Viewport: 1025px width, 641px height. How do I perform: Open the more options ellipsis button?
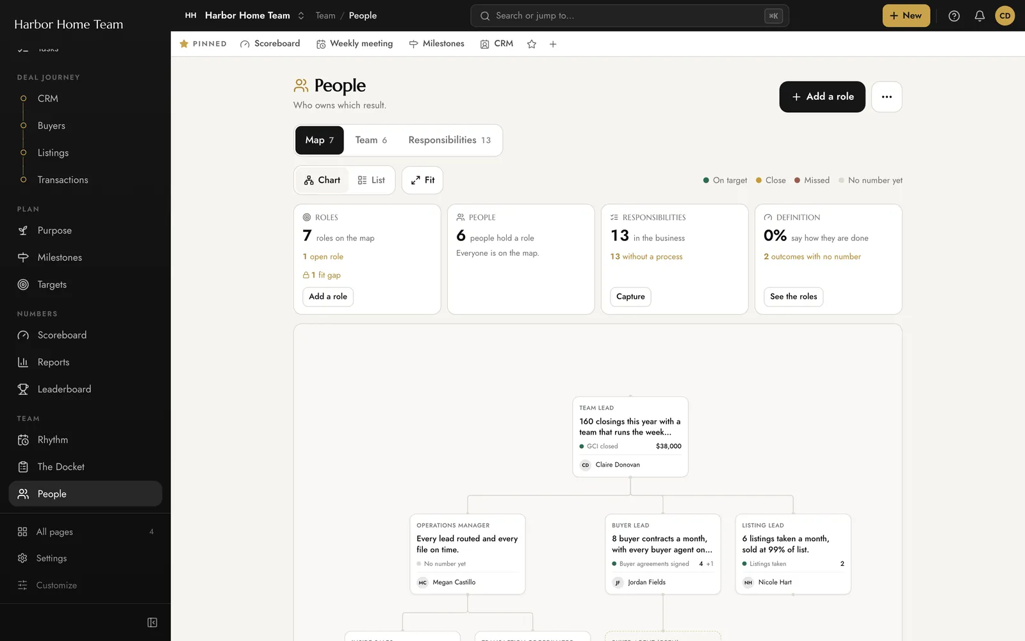[887, 97]
